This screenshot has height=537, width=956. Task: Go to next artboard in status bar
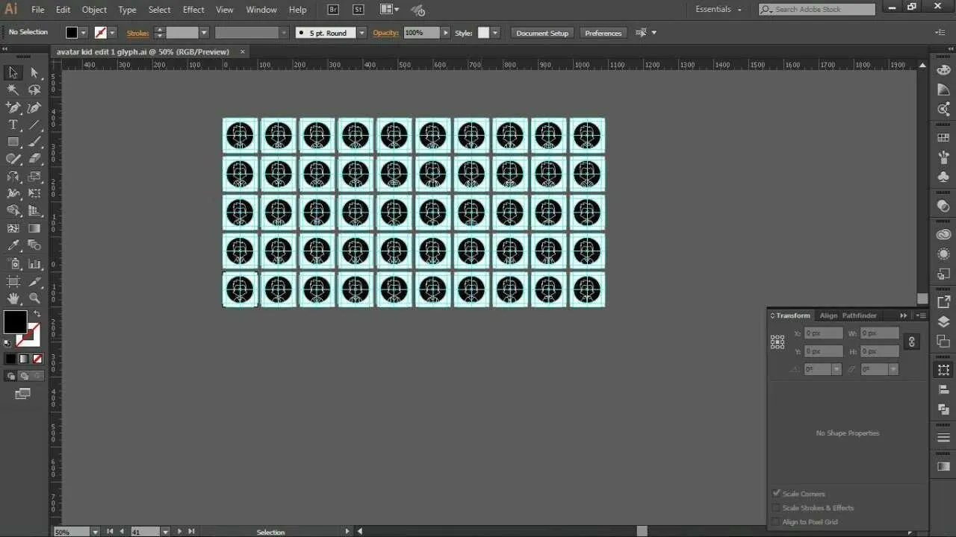(x=179, y=532)
